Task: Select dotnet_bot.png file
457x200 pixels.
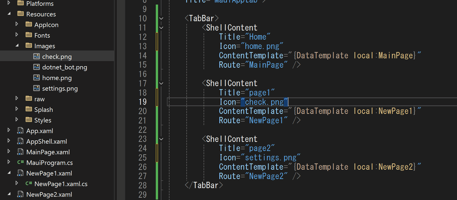Action: 64,67
